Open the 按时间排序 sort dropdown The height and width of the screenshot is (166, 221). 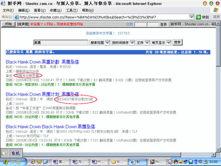122,42
